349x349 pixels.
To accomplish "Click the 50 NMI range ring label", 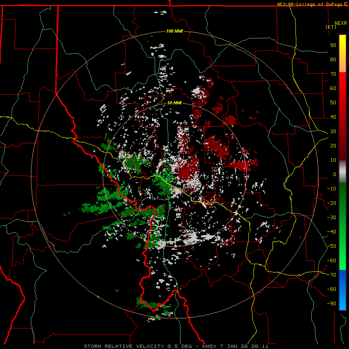I will point(174,103).
